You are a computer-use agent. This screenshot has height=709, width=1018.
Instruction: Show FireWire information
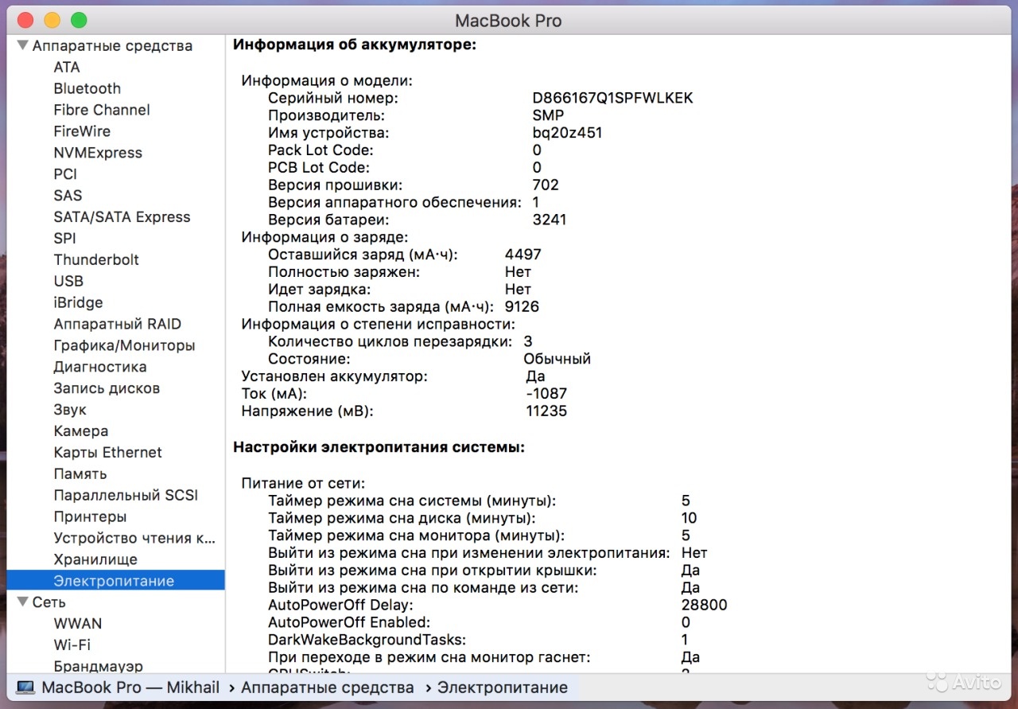click(x=82, y=131)
